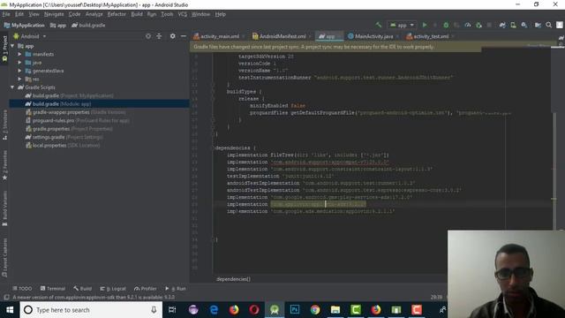Open the AVD Manager icon
Image resolution: width=565 pixels, height=318 pixels.
click(513, 25)
